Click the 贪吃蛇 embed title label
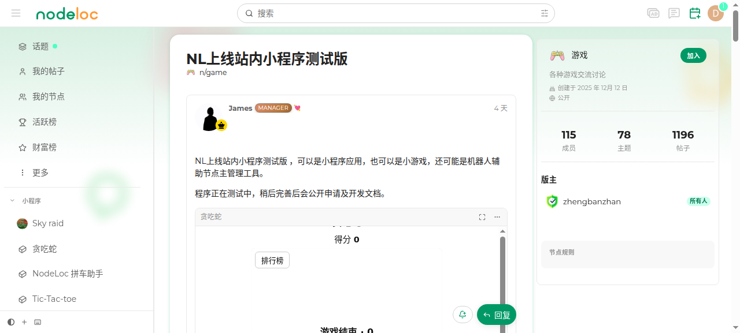Screen dimensions: 740x333 (211, 217)
